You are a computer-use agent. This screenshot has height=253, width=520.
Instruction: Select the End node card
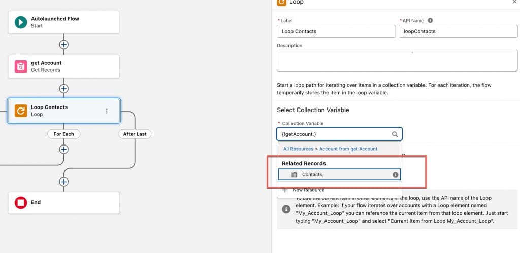click(x=63, y=203)
